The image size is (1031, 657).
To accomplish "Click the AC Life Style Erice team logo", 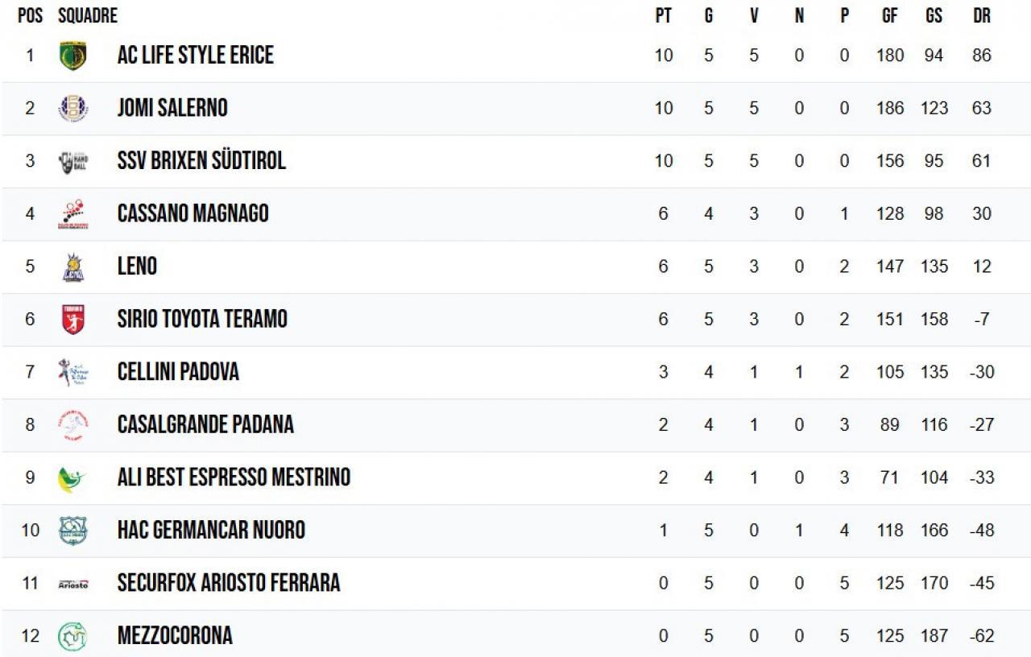I will (72, 56).
